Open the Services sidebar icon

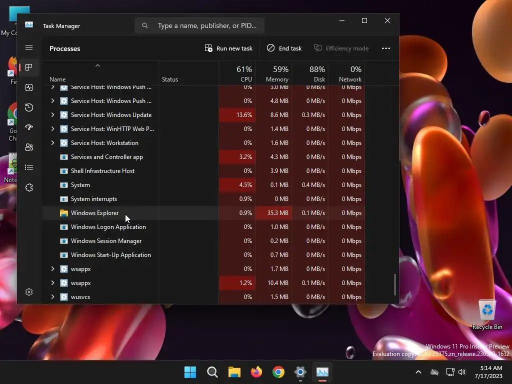point(29,187)
